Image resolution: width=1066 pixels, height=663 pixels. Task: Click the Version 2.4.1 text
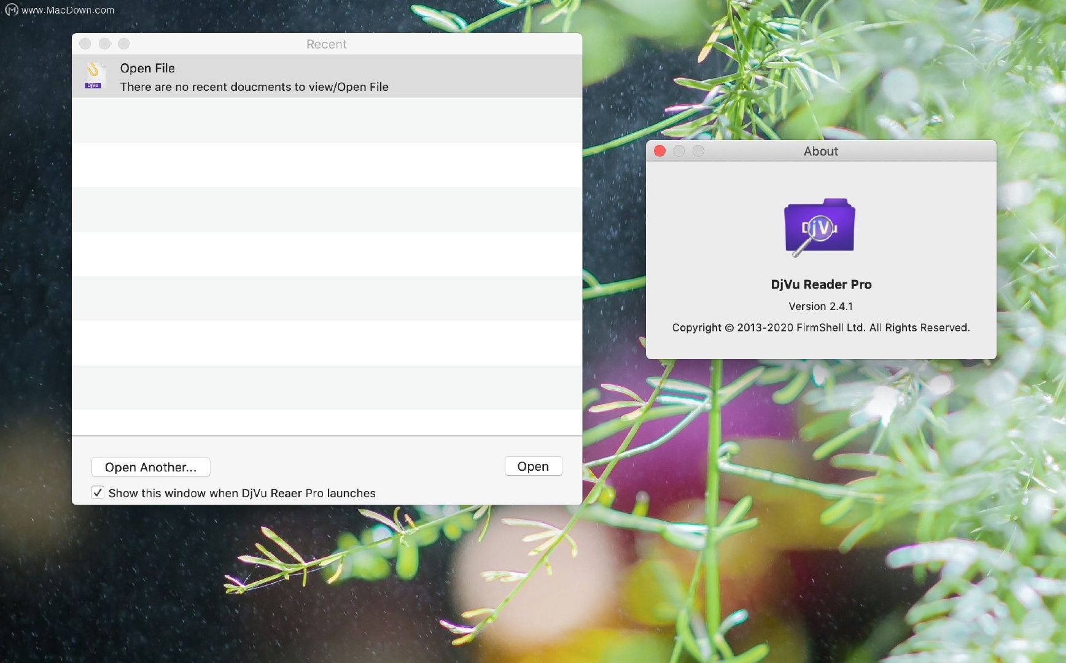[x=821, y=306]
